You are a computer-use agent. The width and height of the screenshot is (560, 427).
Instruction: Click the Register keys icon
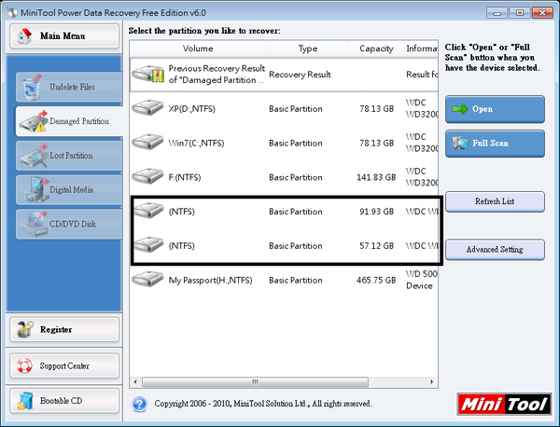24,329
